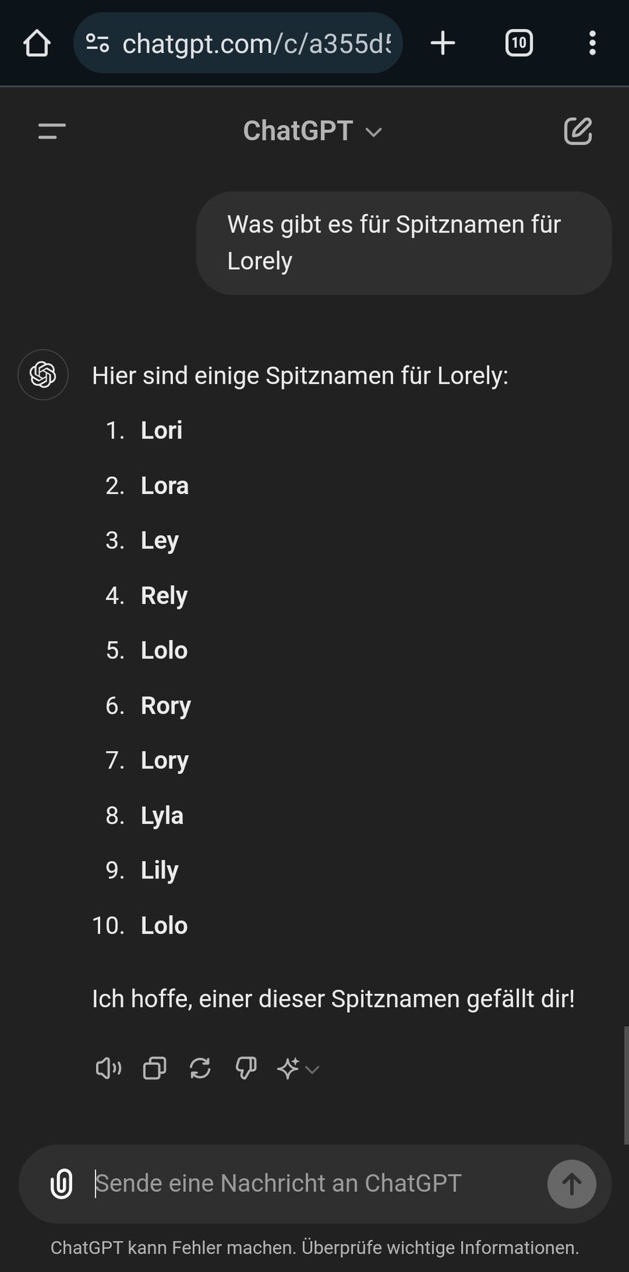Regenerate the response

pyautogui.click(x=200, y=1068)
